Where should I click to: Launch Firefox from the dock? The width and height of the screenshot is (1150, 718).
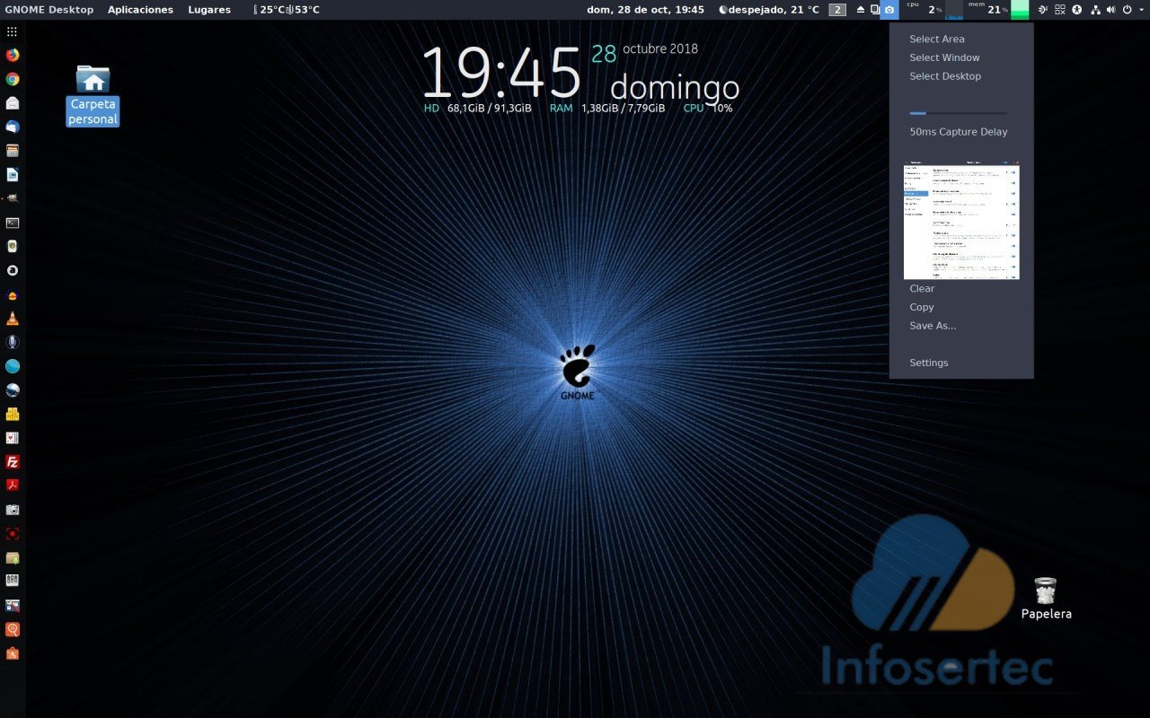(x=13, y=55)
